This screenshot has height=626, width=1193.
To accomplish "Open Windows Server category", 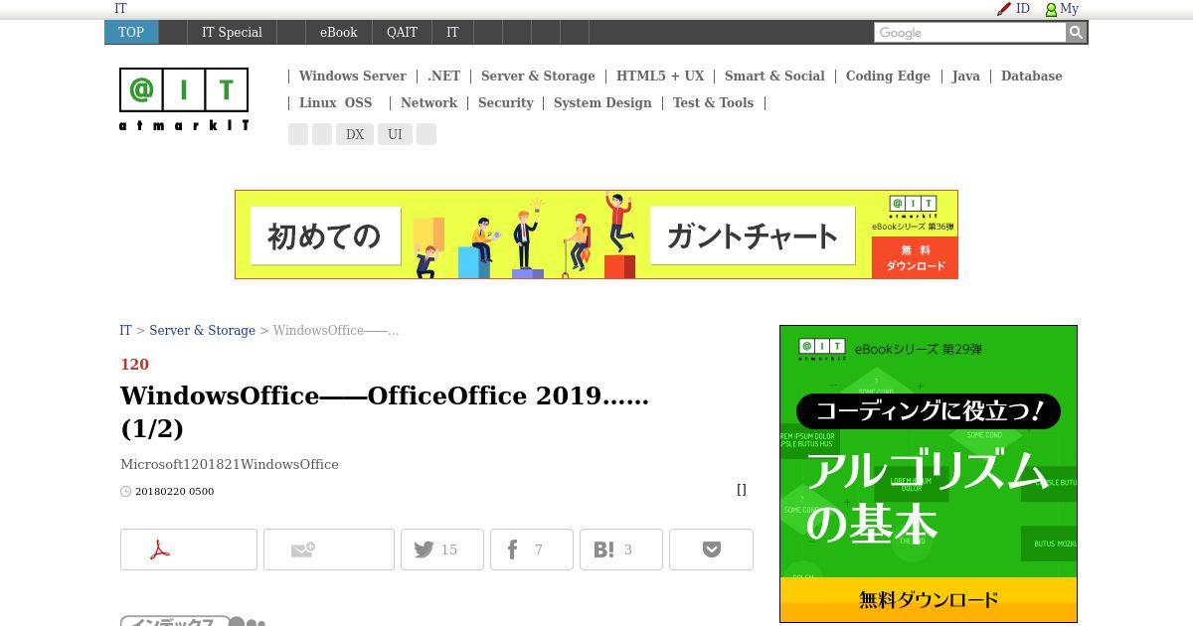I will click(x=352, y=76).
